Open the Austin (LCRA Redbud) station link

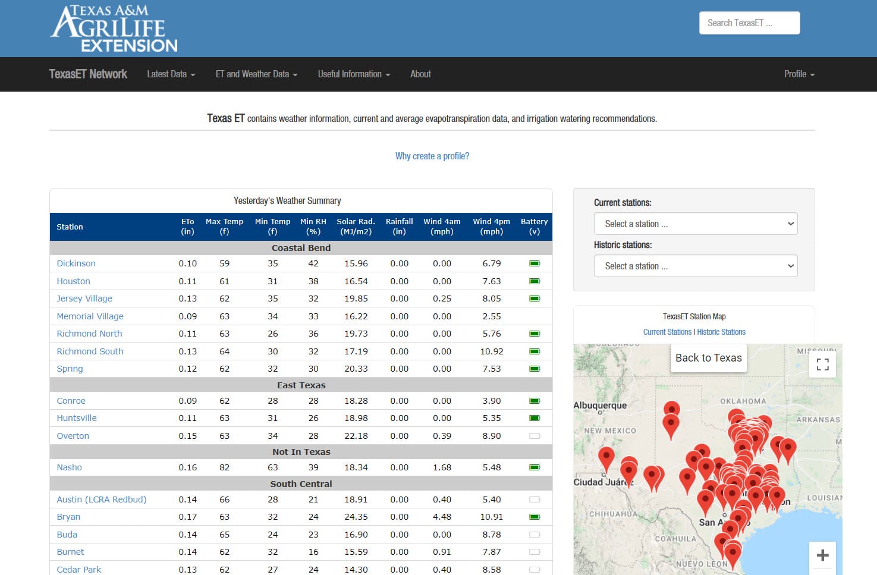(x=101, y=499)
